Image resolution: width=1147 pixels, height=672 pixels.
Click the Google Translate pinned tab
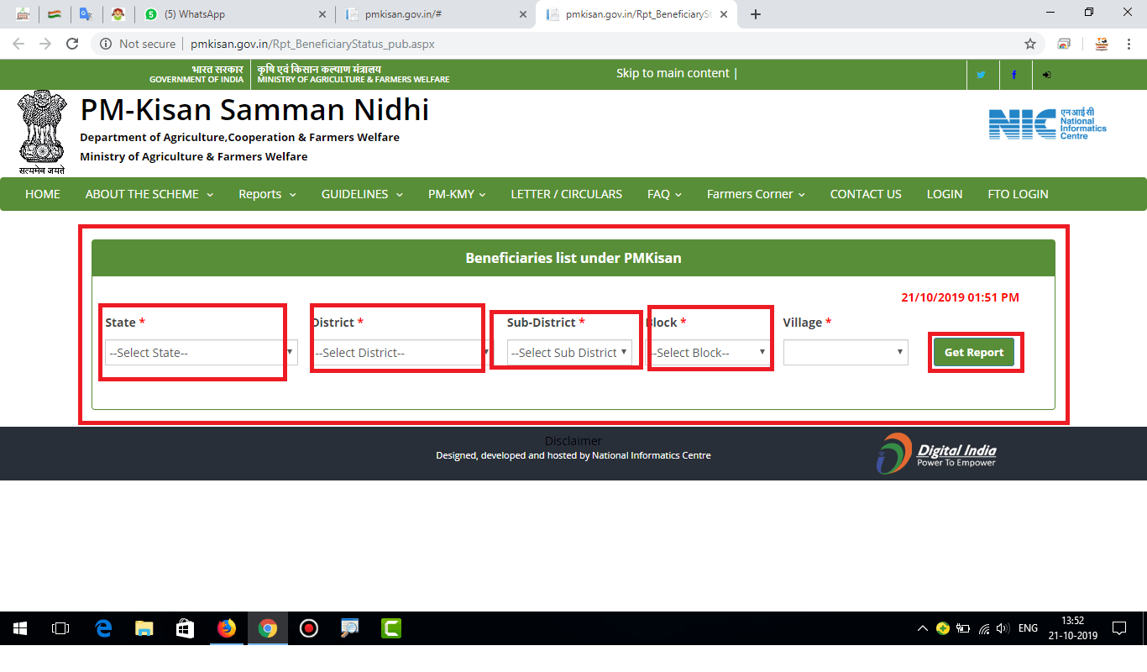coord(86,14)
